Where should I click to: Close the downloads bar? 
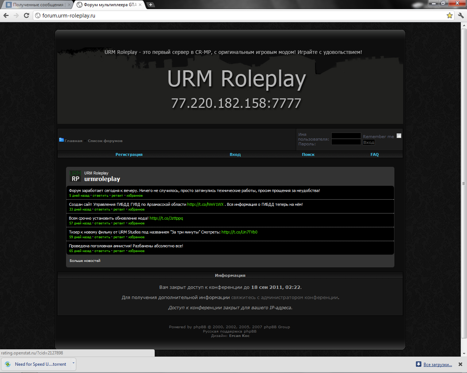coord(460,364)
